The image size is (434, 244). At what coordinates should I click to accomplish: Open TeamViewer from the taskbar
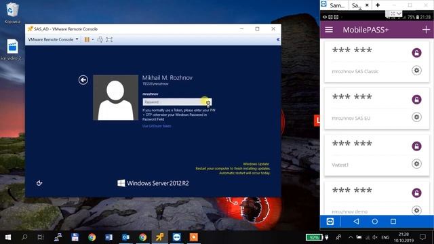tap(176, 237)
